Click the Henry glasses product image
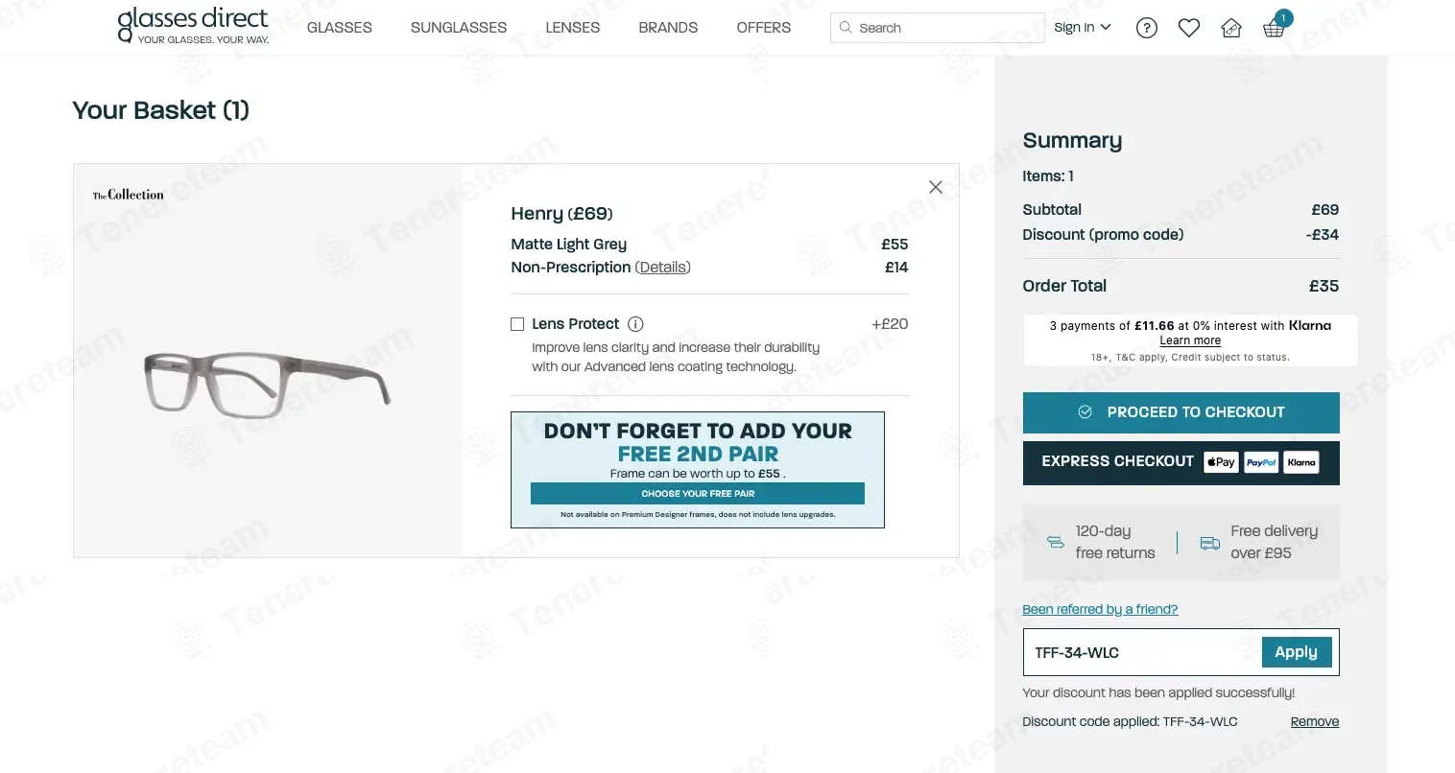The height and width of the screenshot is (773, 1455). [268, 383]
